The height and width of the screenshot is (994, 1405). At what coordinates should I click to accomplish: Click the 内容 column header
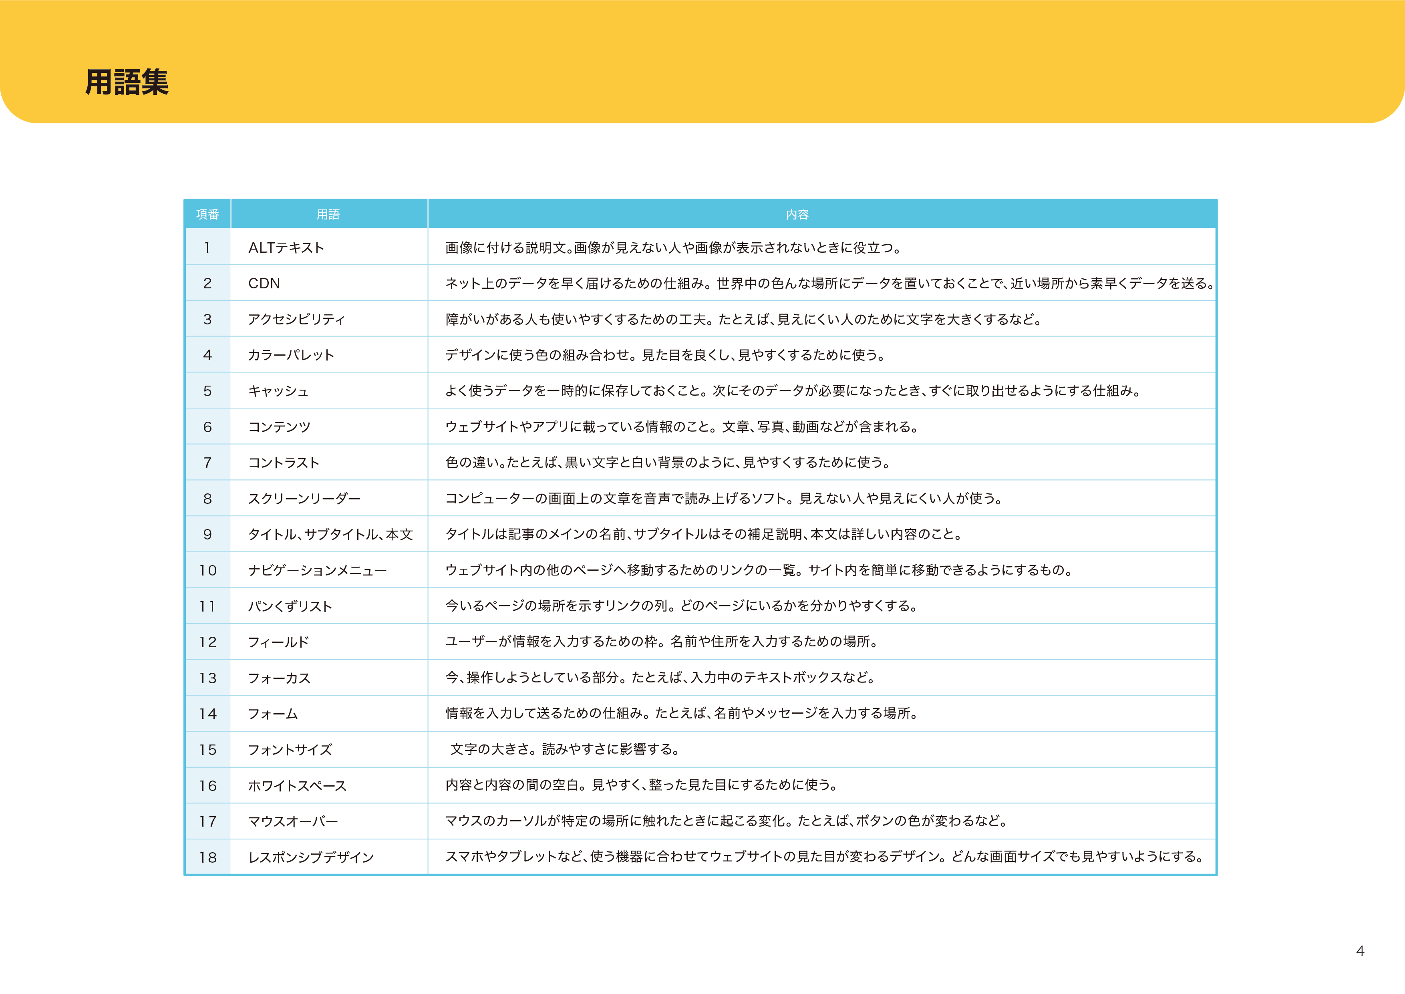tap(797, 214)
